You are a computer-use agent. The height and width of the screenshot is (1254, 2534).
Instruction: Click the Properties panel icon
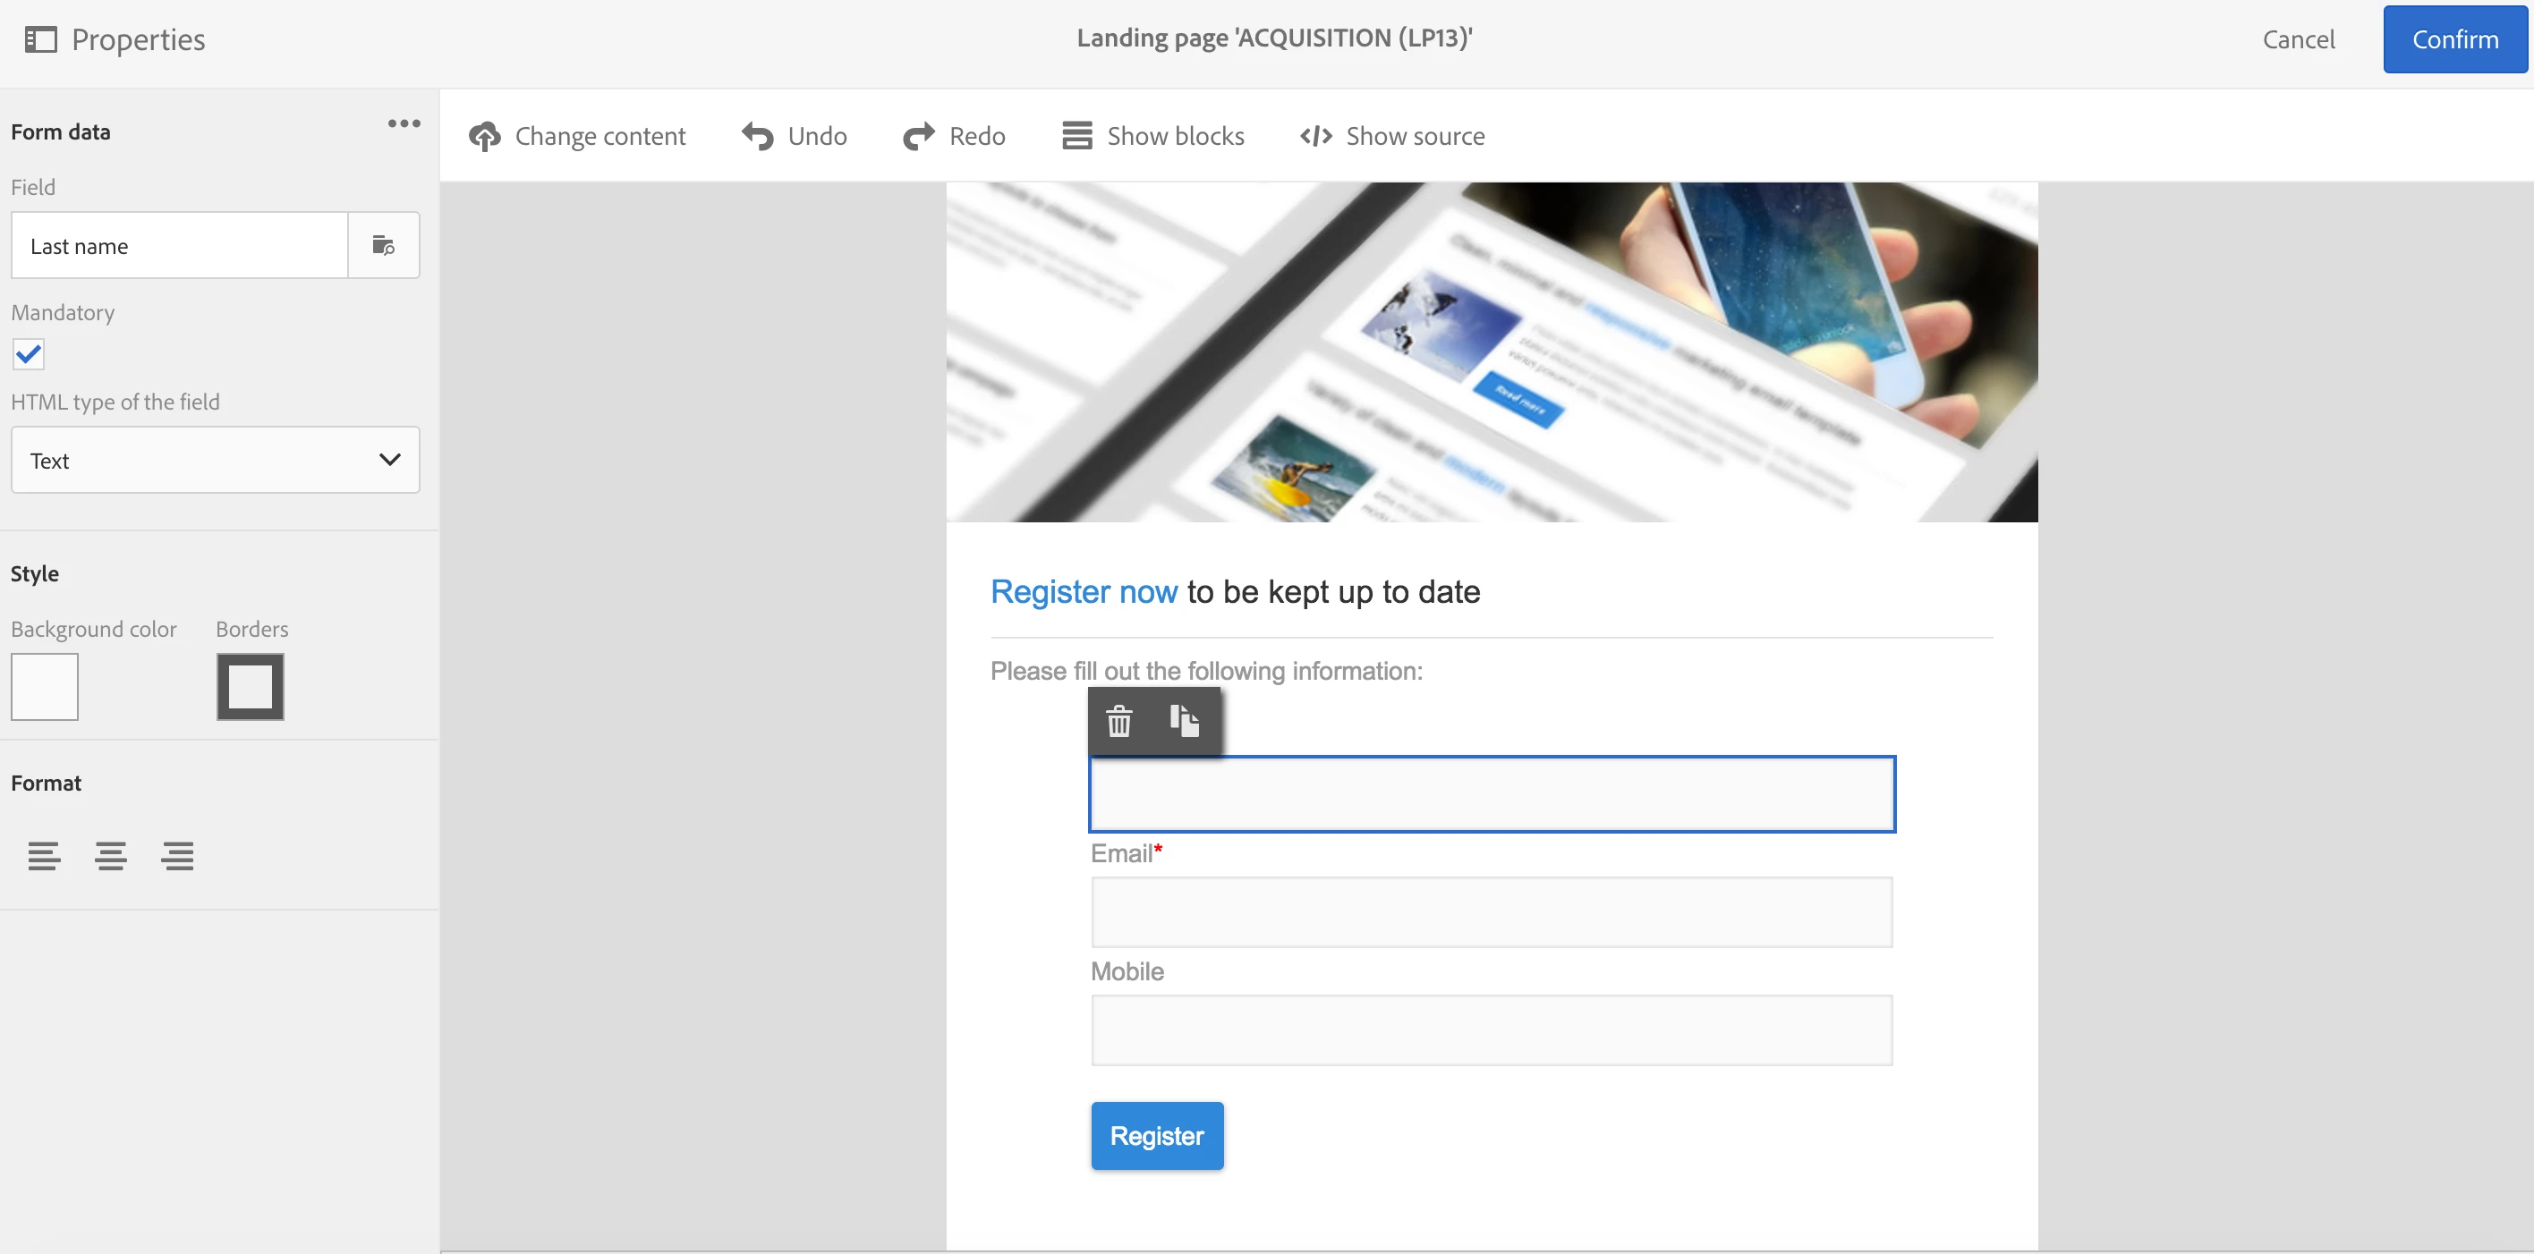40,39
